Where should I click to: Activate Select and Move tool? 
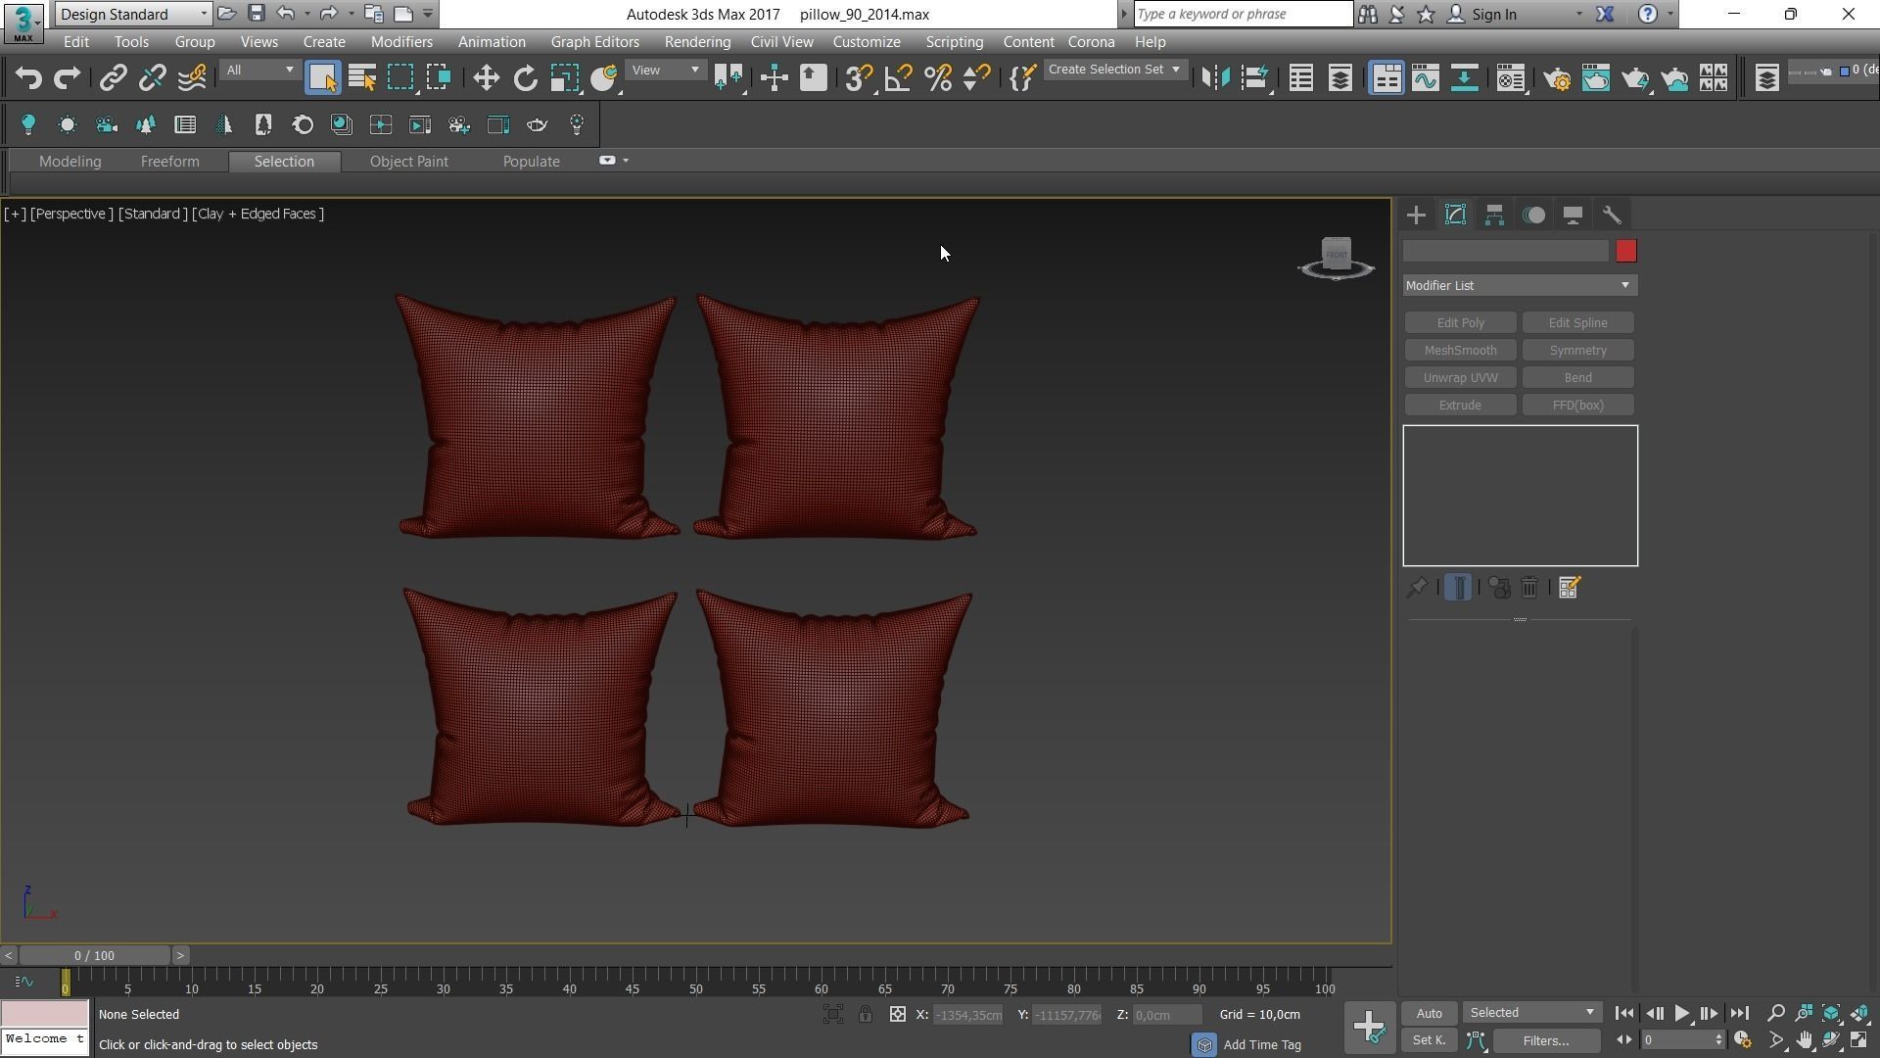click(x=486, y=78)
